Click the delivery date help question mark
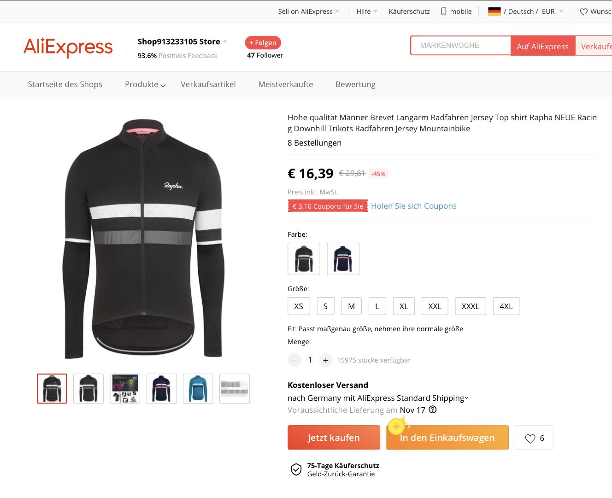Image resolution: width=612 pixels, height=498 pixels. pos(433,410)
